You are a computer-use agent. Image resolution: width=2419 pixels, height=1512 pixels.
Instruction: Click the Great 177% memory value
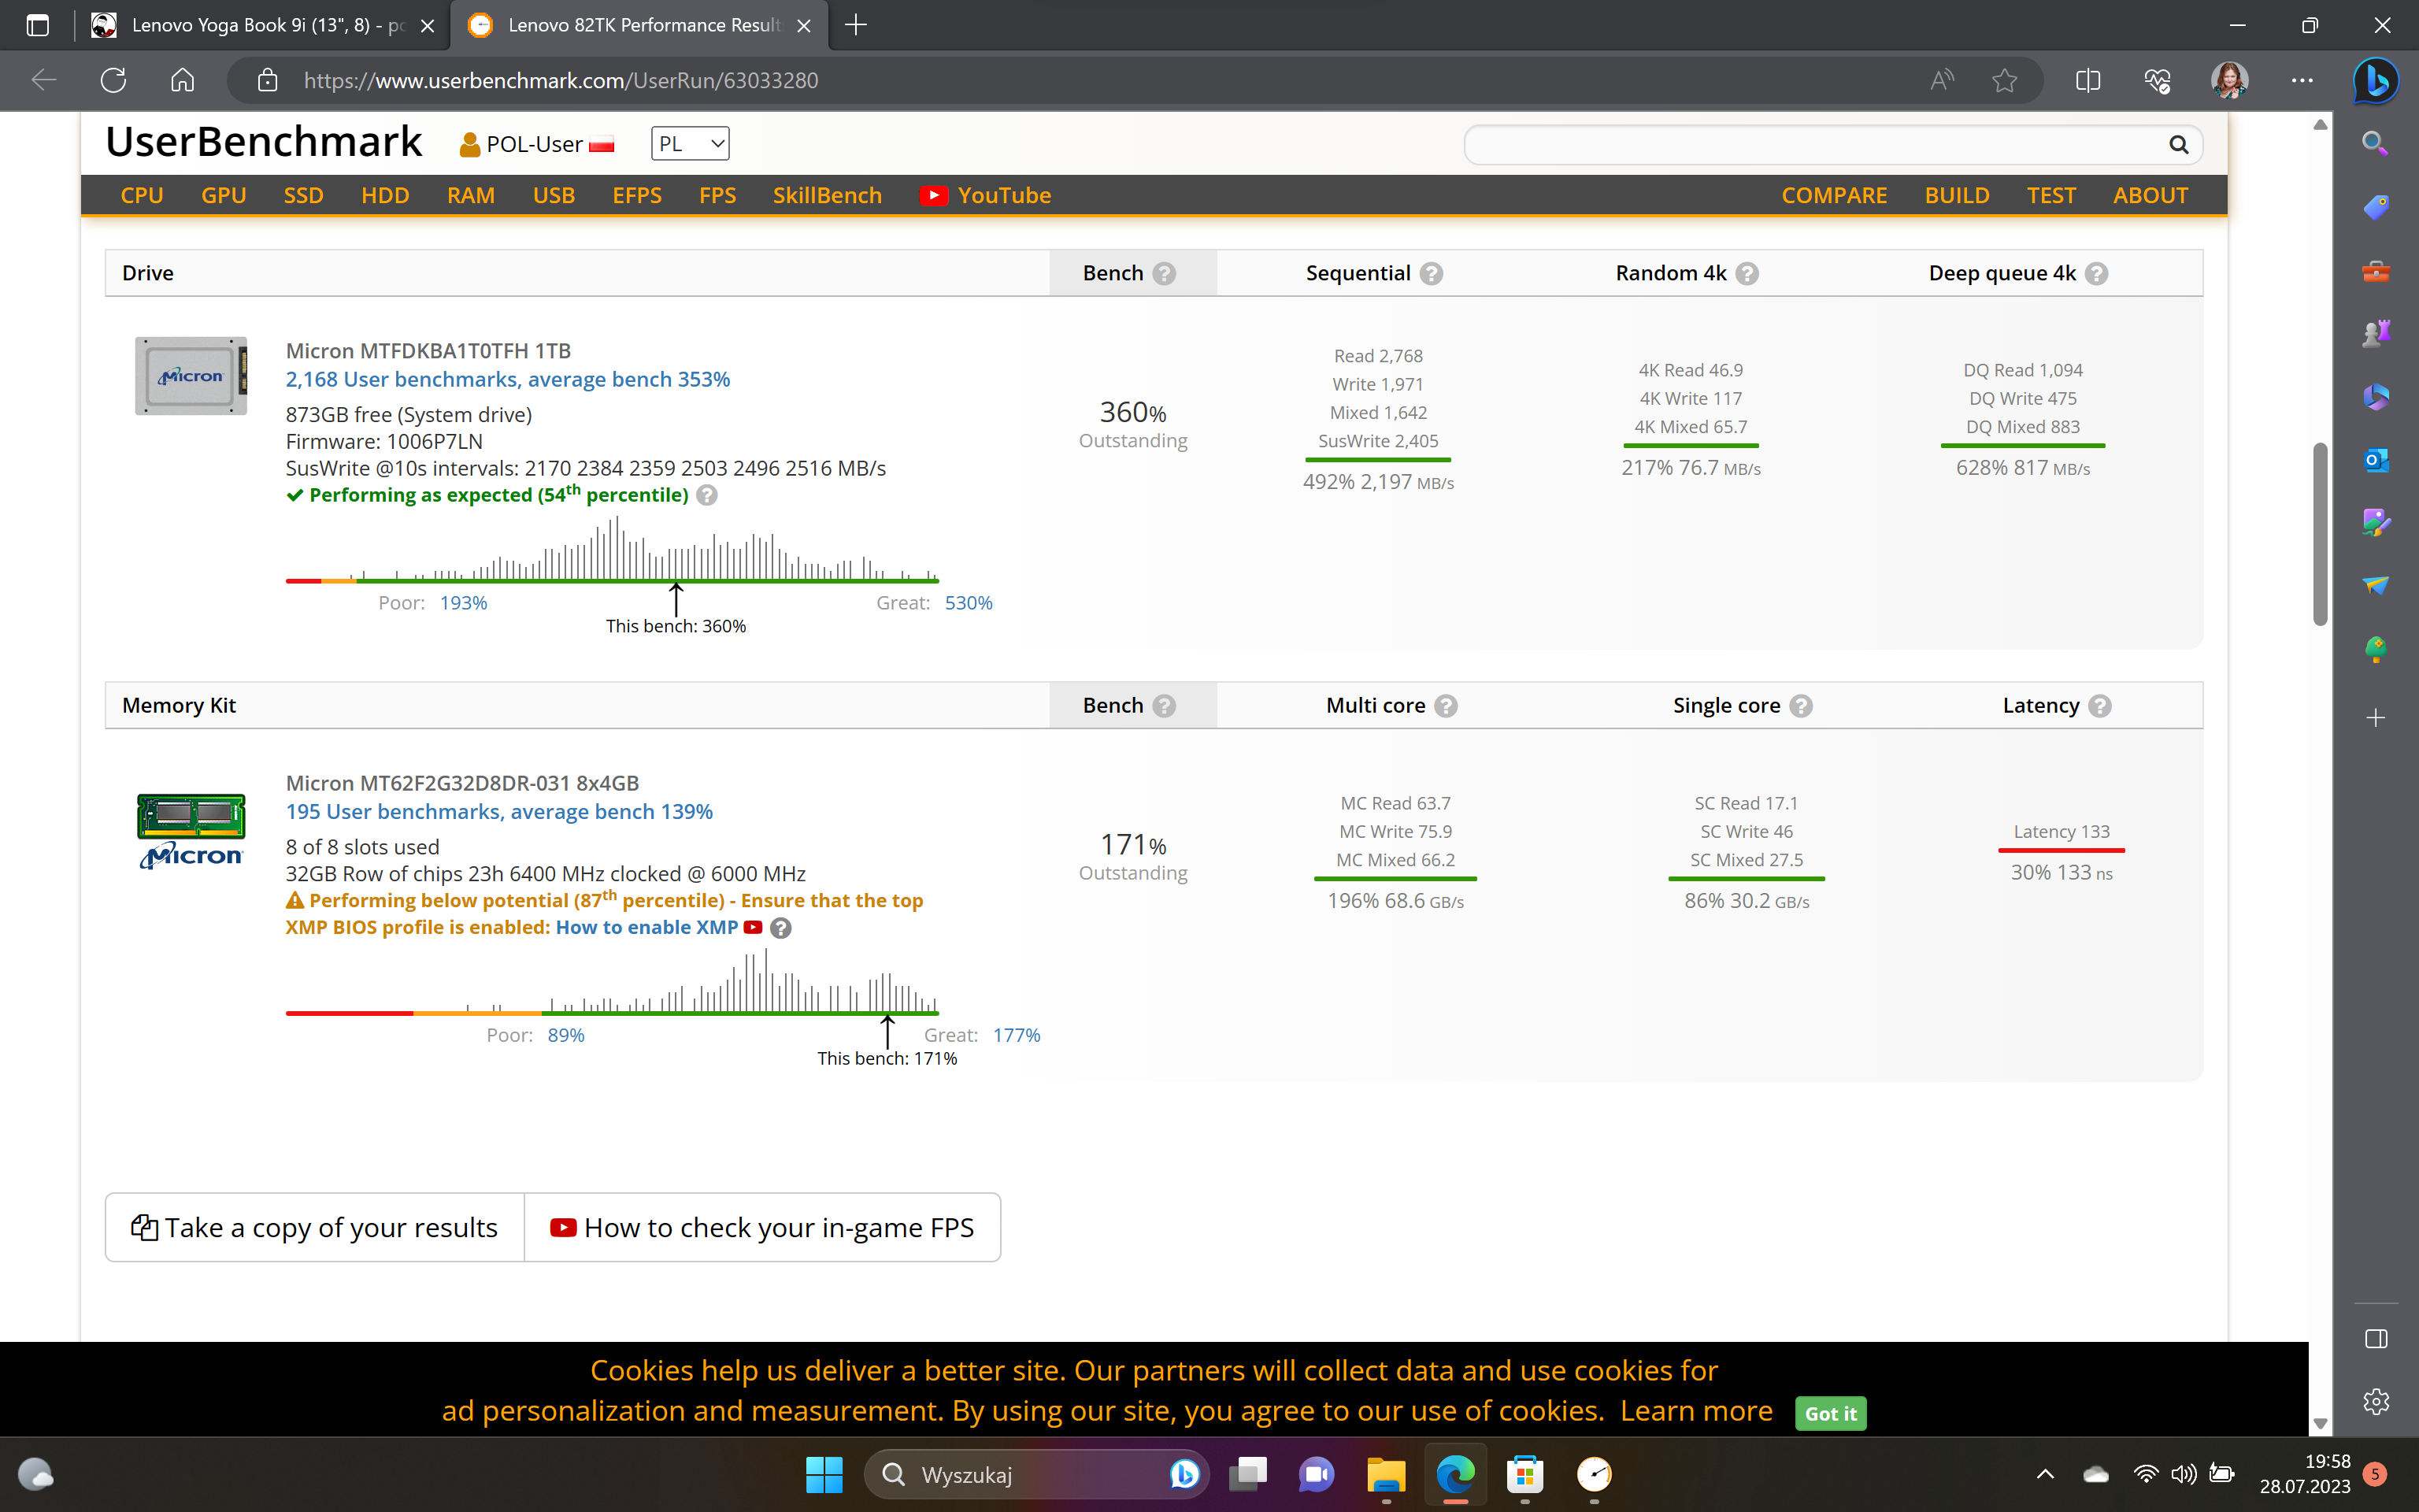tap(1017, 1035)
